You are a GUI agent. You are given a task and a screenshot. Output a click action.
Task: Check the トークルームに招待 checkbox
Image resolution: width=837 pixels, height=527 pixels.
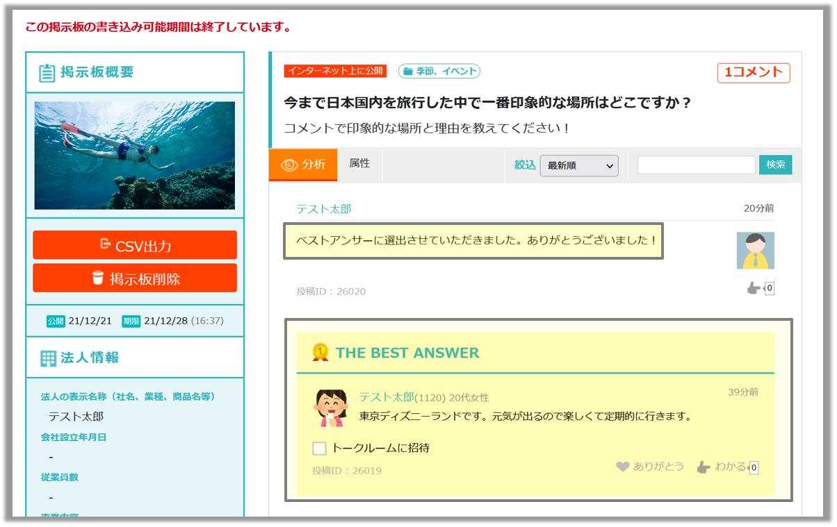[x=319, y=448]
